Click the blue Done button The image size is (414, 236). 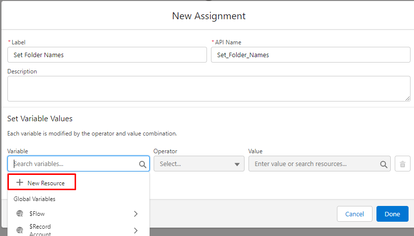[x=392, y=214]
